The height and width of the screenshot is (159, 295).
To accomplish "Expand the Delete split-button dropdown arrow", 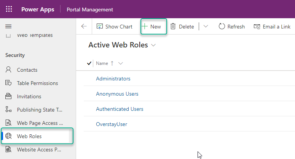I will [x=206, y=26].
